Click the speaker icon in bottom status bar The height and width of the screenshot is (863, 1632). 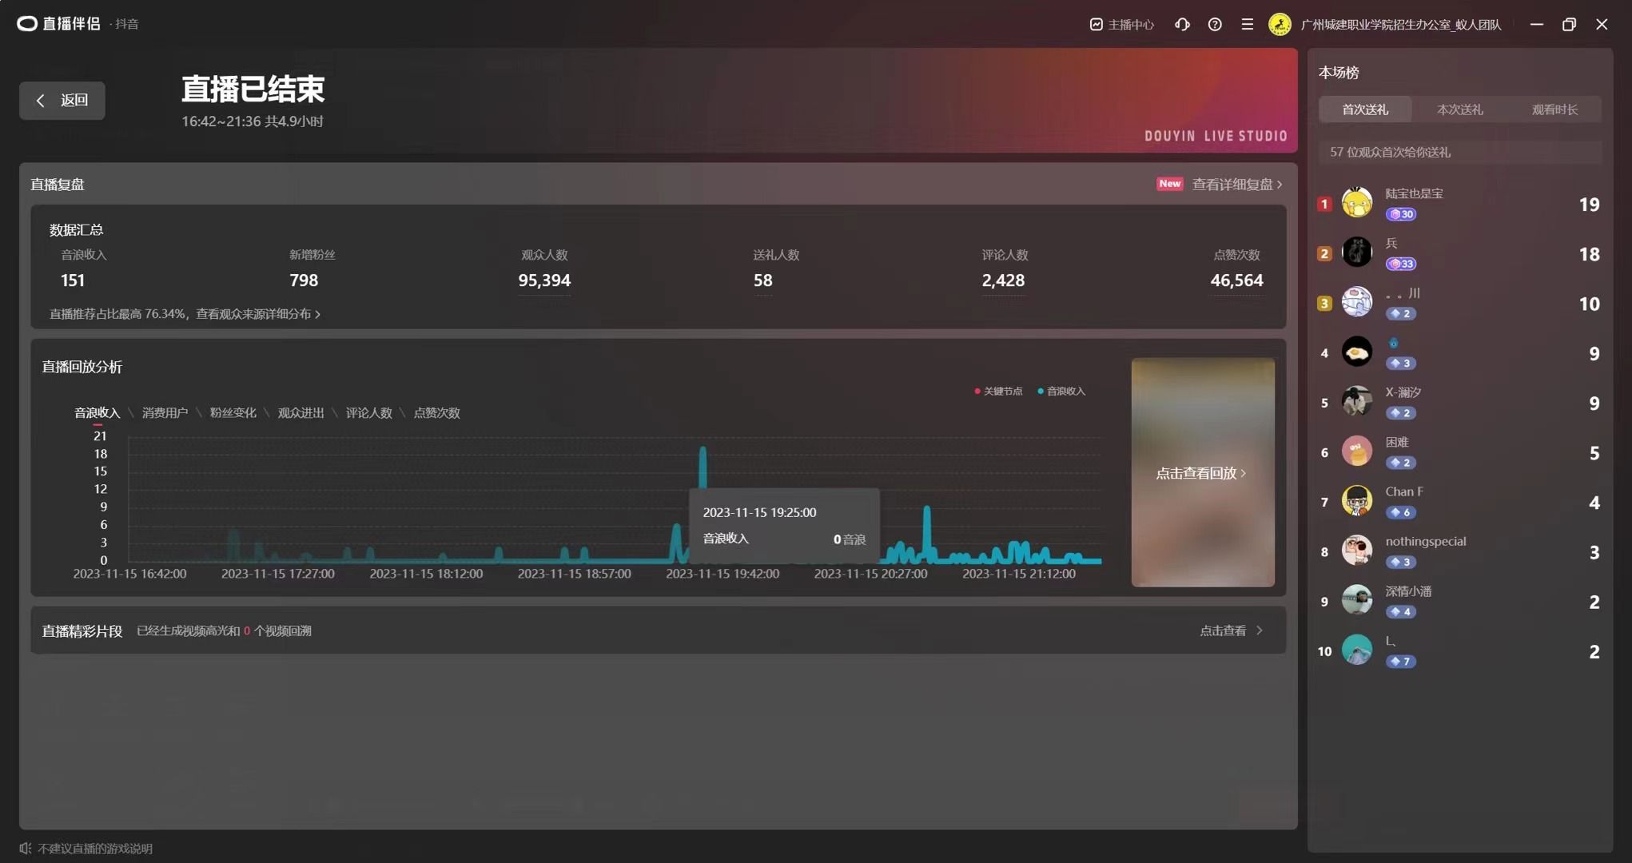[x=26, y=848]
